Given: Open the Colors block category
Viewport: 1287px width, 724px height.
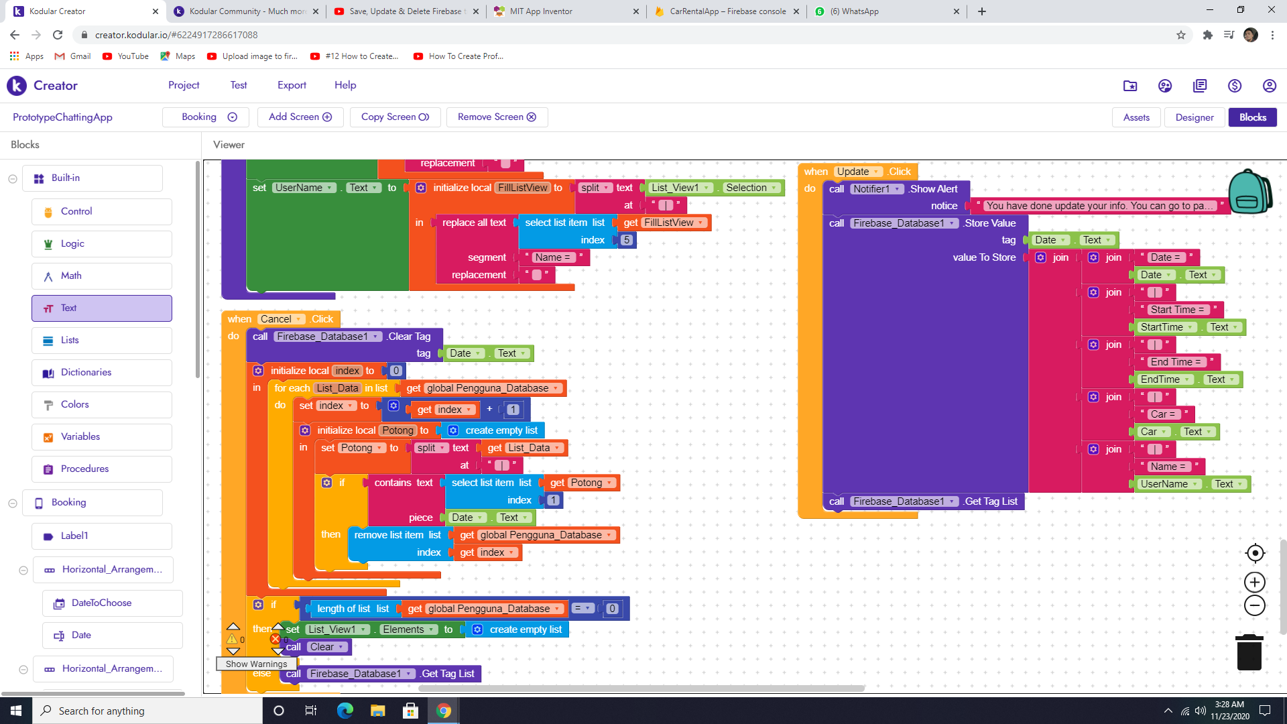Looking at the screenshot, I should [74, 404].
